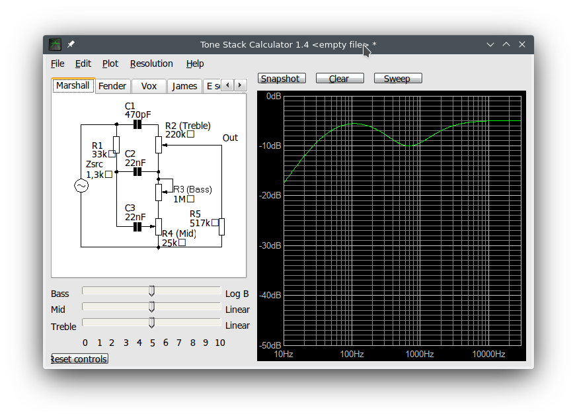
Task: Click the 10000Hz axis label on plot
Action: (x=488, y=354)
